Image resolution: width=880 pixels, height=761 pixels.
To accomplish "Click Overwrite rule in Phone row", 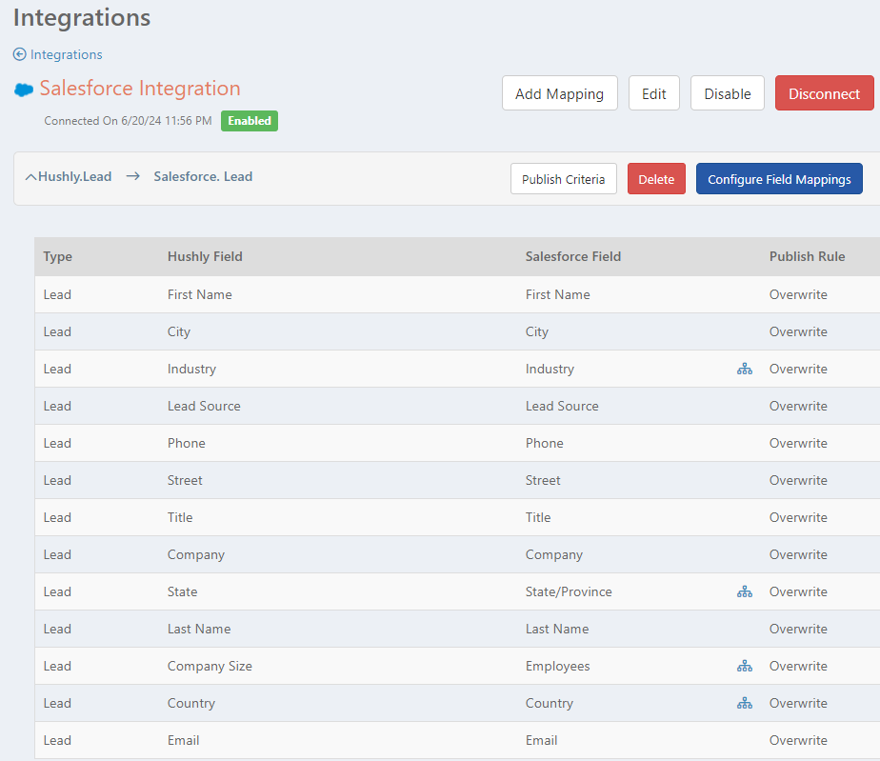I will pyautogui.click(x=798, y=443).
